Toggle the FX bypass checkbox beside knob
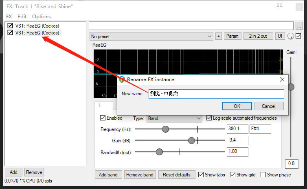 298,36
